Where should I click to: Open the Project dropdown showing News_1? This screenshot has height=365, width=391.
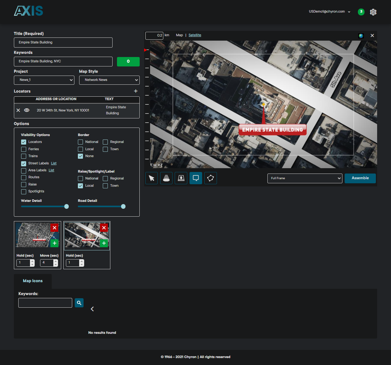coord(44,80)
